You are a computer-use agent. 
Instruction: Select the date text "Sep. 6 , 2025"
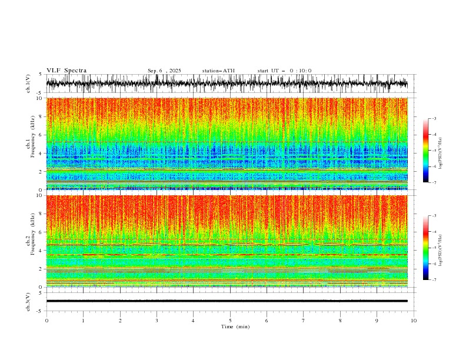[x=164, y=71]
